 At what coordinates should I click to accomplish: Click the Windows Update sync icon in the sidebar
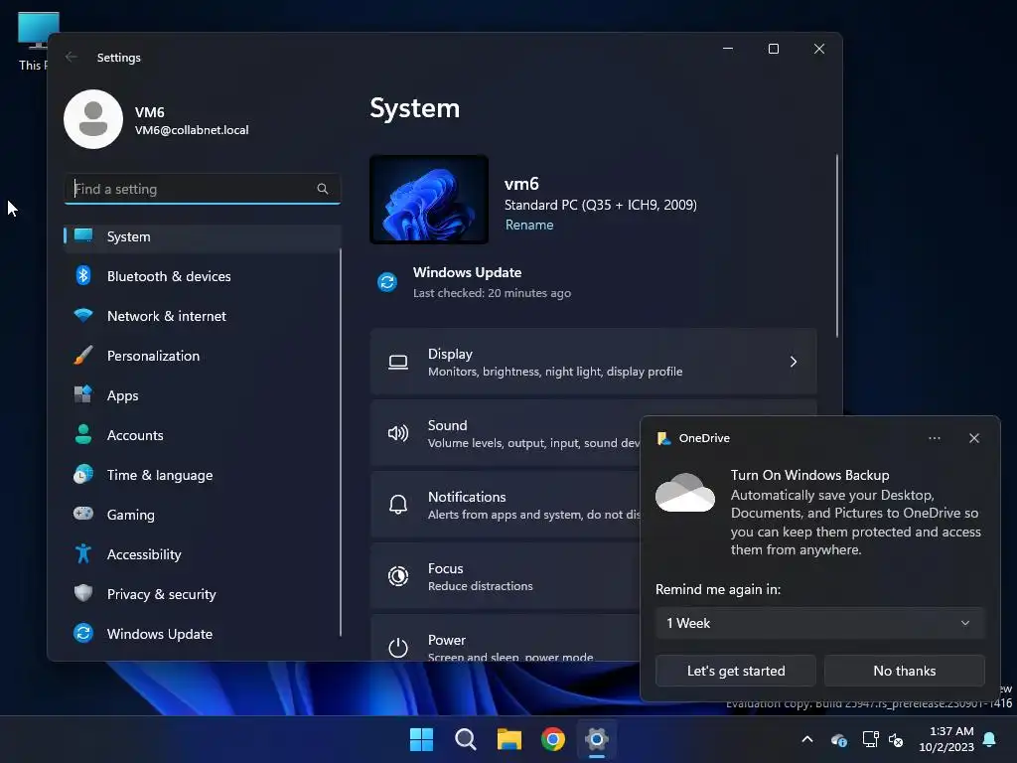83,633
